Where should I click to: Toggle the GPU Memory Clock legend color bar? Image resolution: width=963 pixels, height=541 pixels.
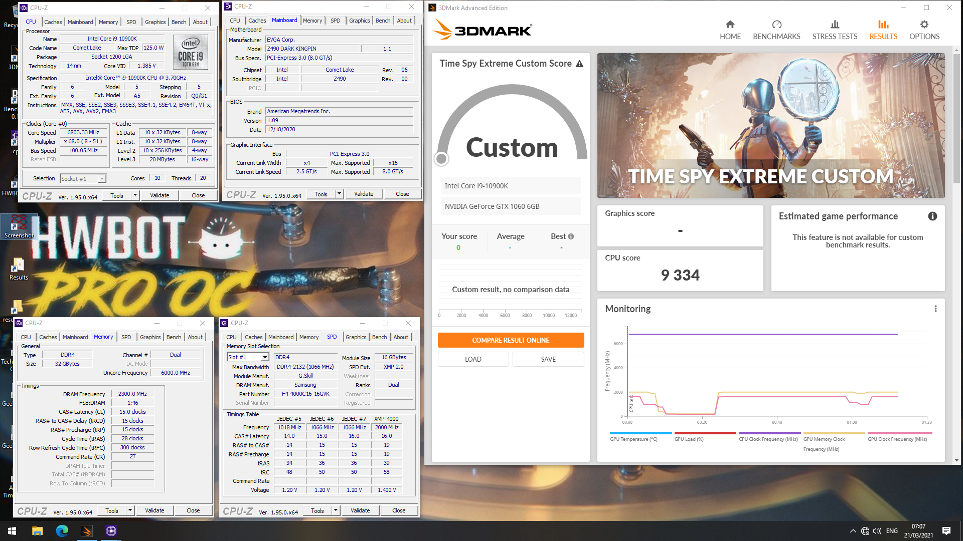click(834, 433)
